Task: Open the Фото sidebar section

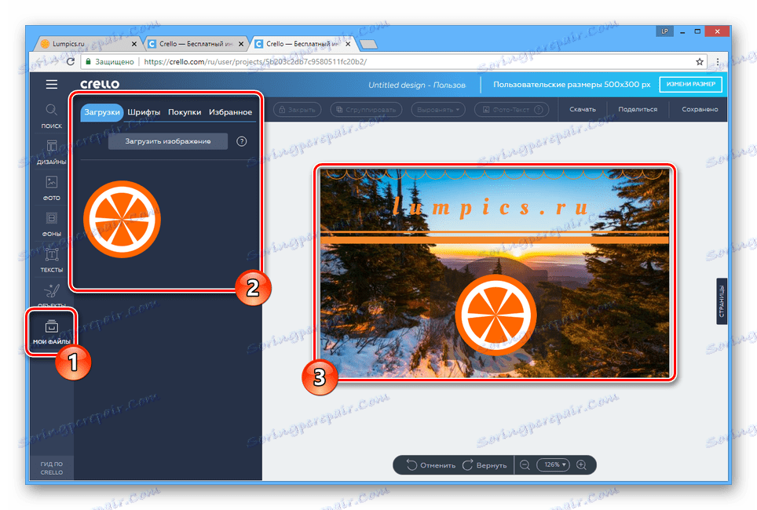Action: tap(52, 188)
